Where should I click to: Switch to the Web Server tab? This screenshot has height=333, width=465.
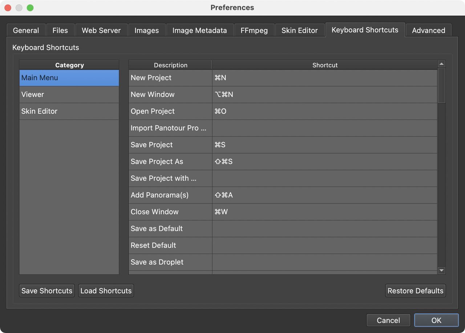(101, 30)
